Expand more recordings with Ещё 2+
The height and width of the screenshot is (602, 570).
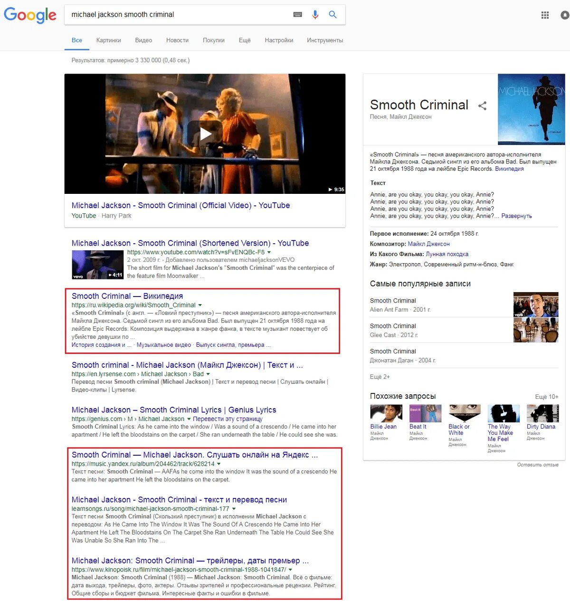(x=380, y=377)
